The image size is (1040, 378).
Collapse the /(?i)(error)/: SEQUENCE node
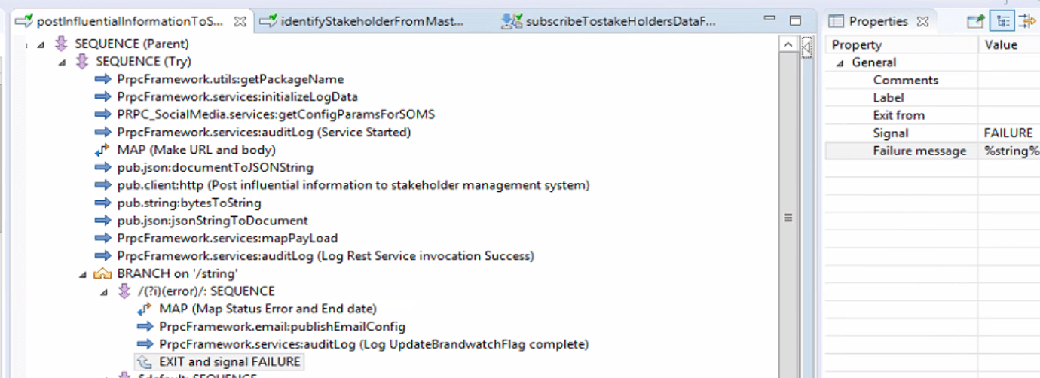[105, 292]
